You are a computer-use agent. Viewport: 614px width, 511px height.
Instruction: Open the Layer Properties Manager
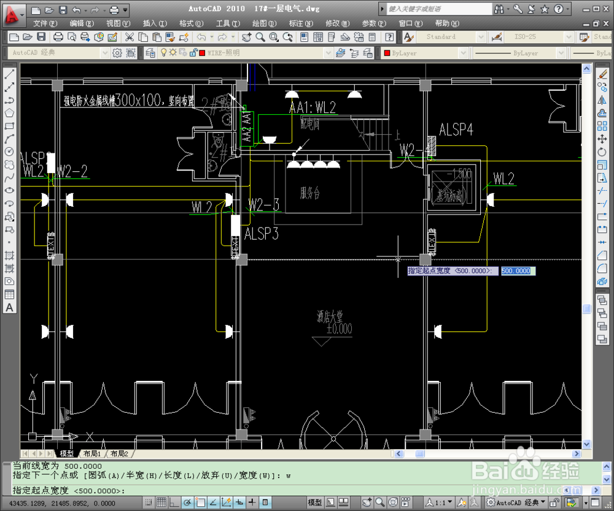click(150, 53)
